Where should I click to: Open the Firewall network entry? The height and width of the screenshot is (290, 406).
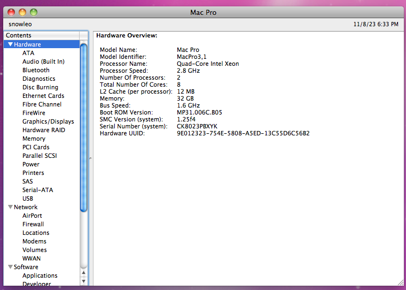(x=33, y=224)
